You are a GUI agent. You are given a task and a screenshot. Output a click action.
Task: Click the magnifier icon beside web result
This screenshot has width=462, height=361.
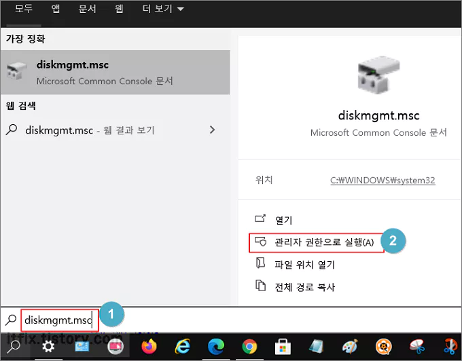[12, 130]
